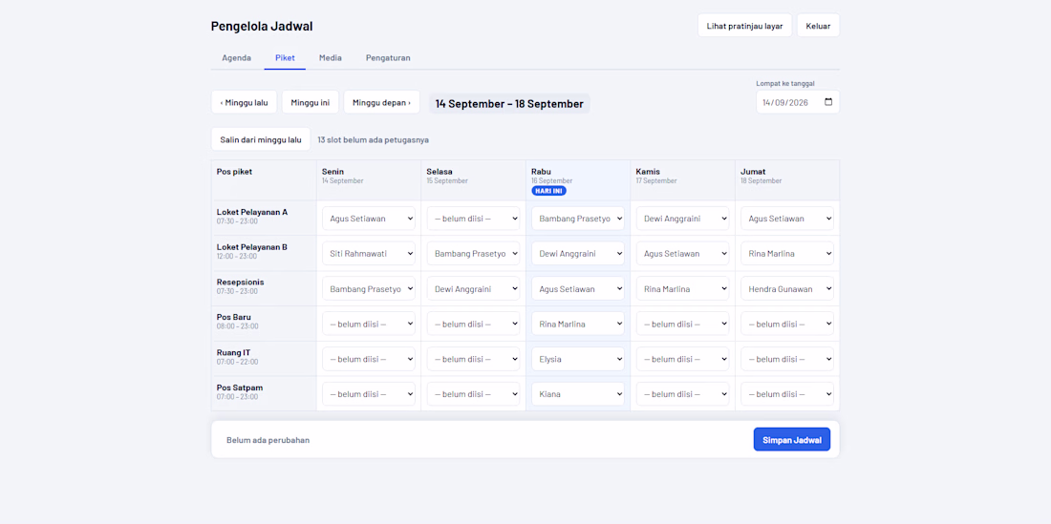Open Pos Baru Senin dropdown

pos(369,324)
